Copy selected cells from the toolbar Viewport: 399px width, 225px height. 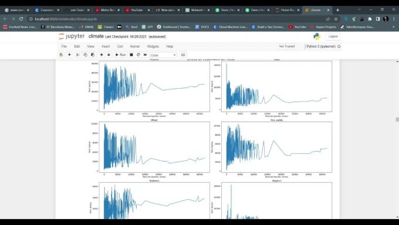[x=85, y=55]
